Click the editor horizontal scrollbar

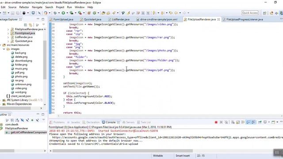pos(170,116)
